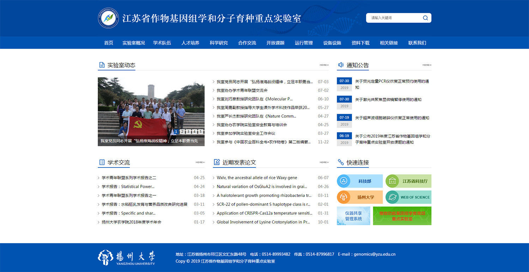This screenshot has width=529, height=272.
Task: Click the laboratory title text in header
Action: tap(212, 18)
